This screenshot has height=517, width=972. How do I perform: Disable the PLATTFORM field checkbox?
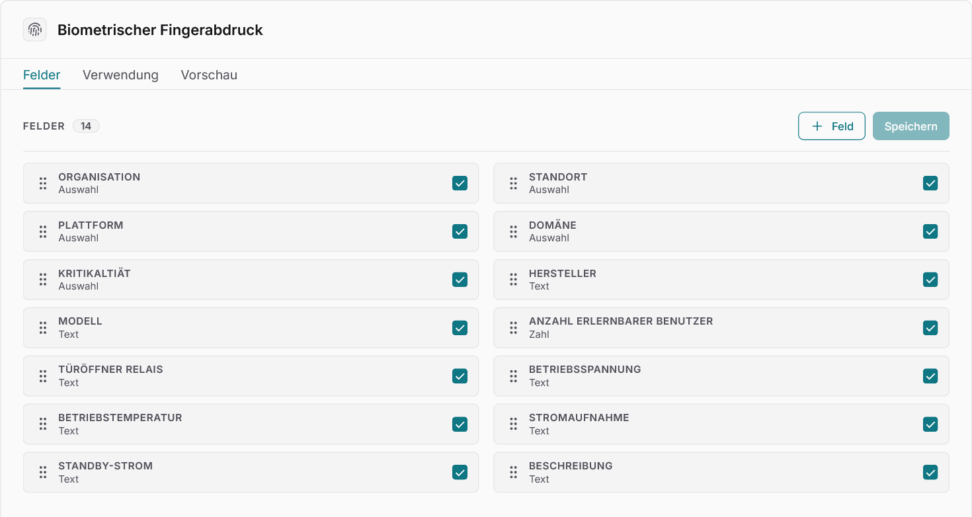[460, 231]
